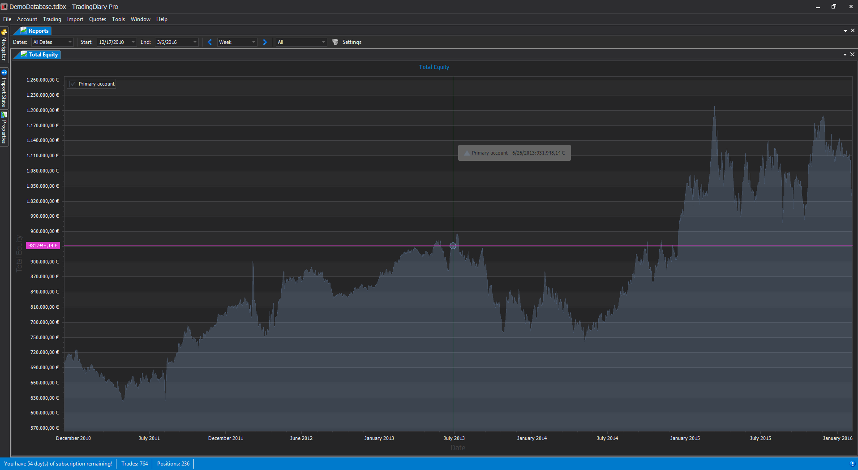Click the magenta 931.948,14 € axis label

[43, 246]
